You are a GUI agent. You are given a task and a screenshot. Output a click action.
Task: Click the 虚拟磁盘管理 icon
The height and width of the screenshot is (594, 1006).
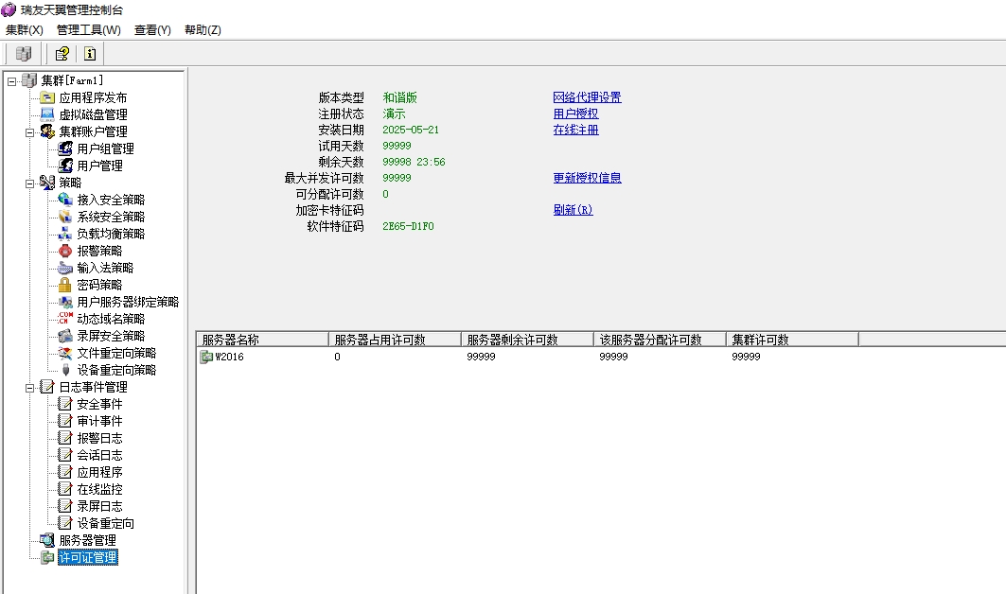[x=46, y=114]
